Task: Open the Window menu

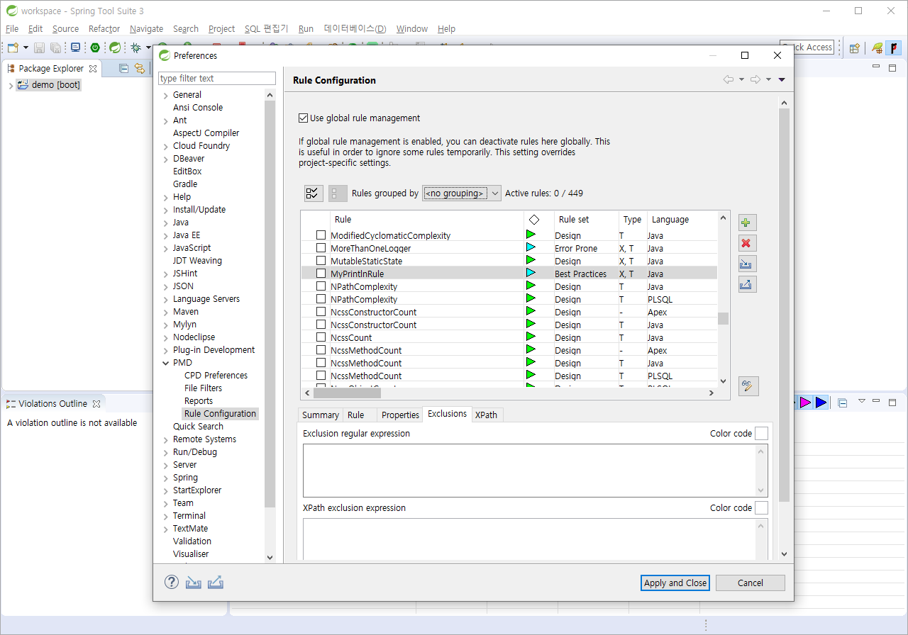Action: (x=411, y=29)
